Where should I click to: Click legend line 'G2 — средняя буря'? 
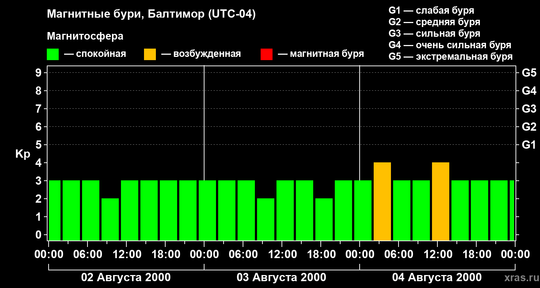pyautogui.click(x=435, y=22)
